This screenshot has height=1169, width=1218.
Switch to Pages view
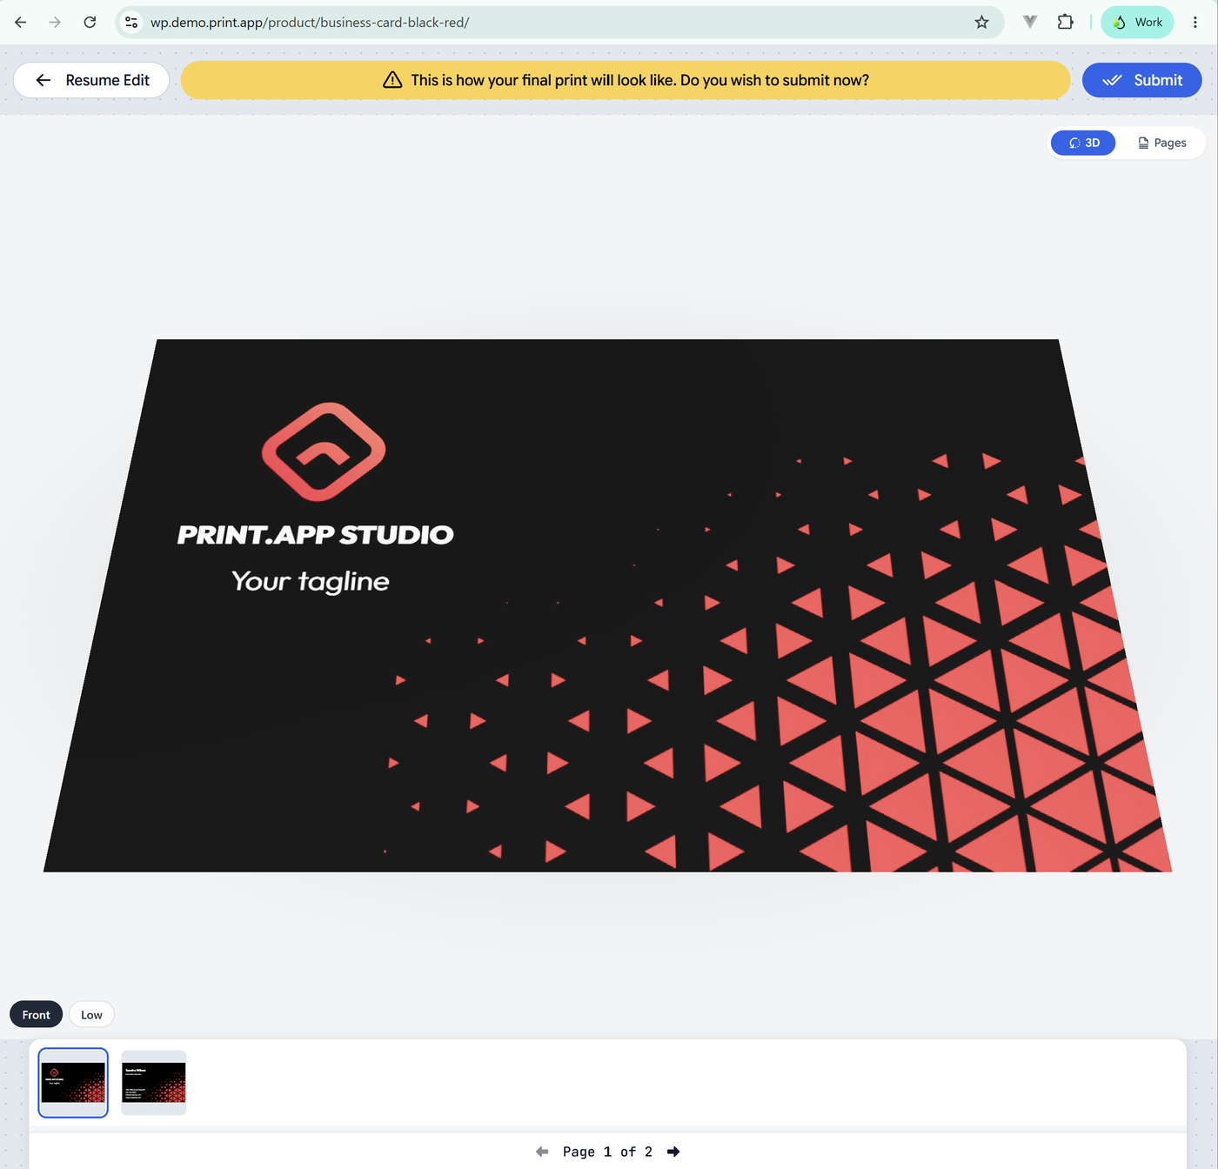tap(1161, 143)
